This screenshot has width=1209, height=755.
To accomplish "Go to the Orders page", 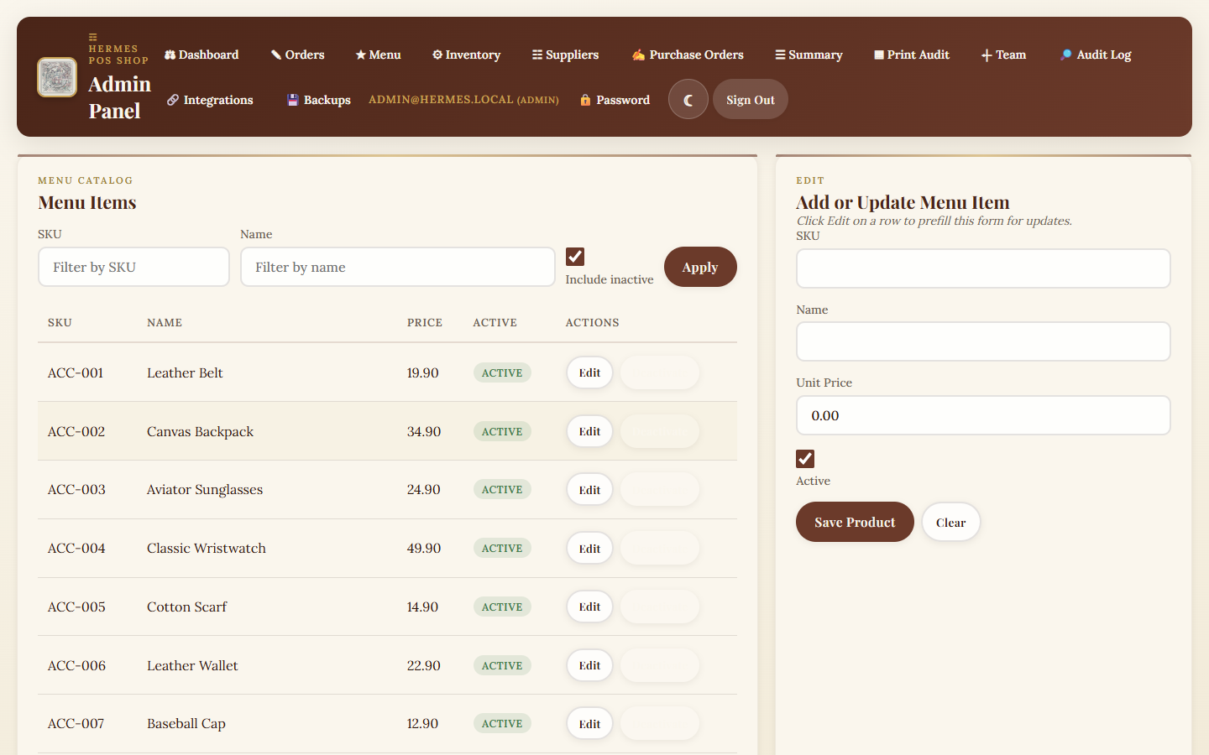I will coord(297,55).
